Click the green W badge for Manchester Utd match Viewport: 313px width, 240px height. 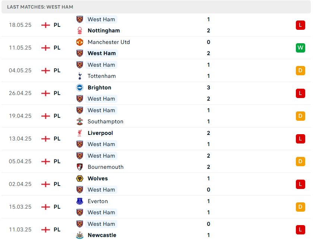pos(300,48)
